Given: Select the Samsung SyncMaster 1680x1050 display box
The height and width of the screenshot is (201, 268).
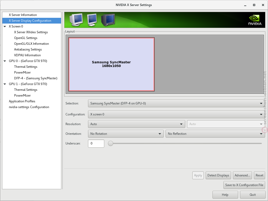Looking at the screenshot, I should coord(111,64).
